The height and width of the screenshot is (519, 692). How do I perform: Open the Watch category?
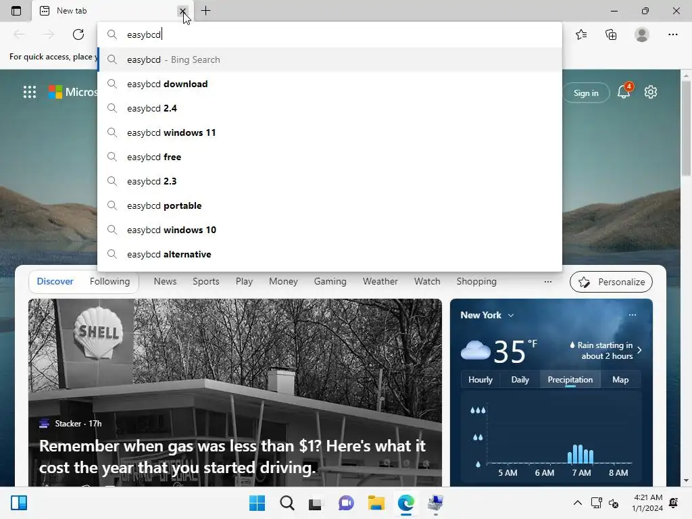427,282
